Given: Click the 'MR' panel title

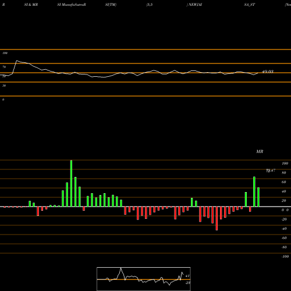Looking at the screenshot, I should (260, 151).
